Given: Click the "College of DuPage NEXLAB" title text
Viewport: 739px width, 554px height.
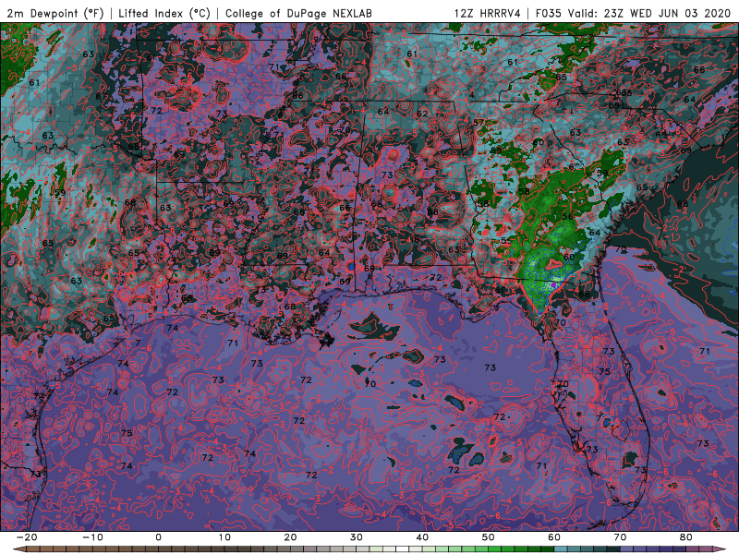Looking at the screenshot, I should [298, 13].
